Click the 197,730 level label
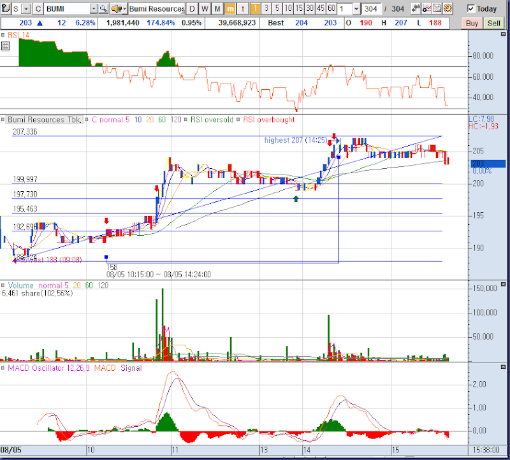 pyautogui.click(x=25, y=194)
